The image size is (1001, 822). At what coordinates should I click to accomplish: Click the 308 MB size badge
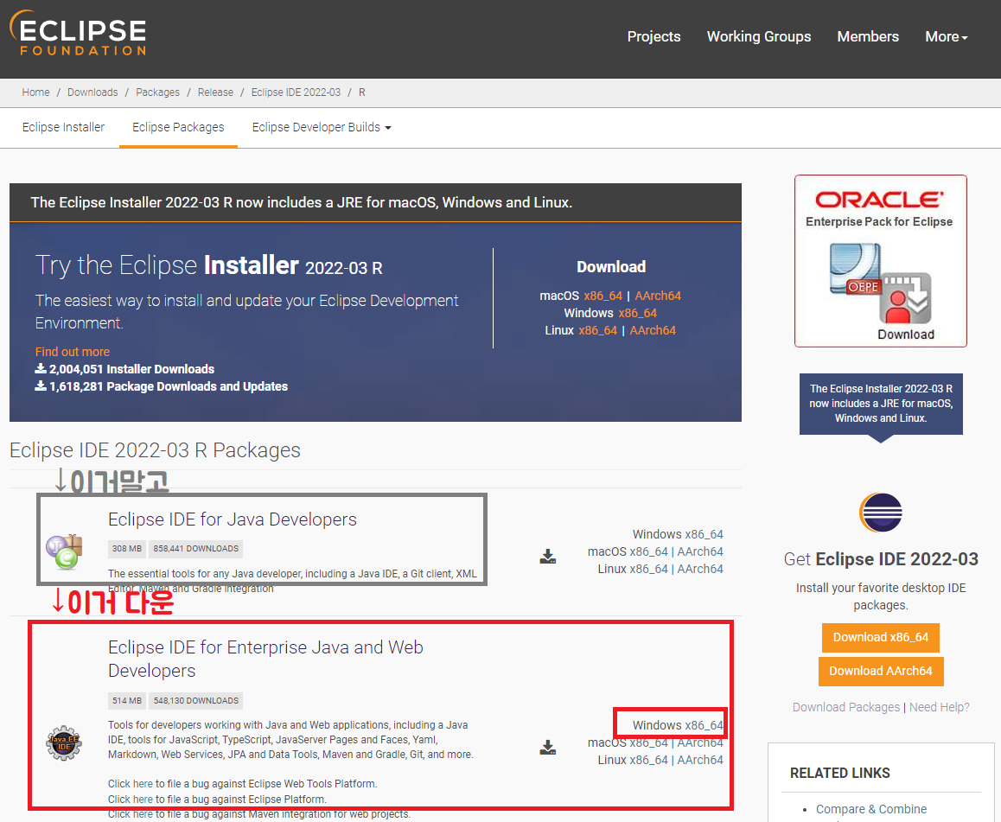point(126,549)
